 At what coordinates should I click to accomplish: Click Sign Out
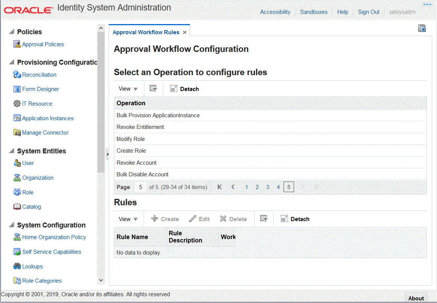point(369,12)
